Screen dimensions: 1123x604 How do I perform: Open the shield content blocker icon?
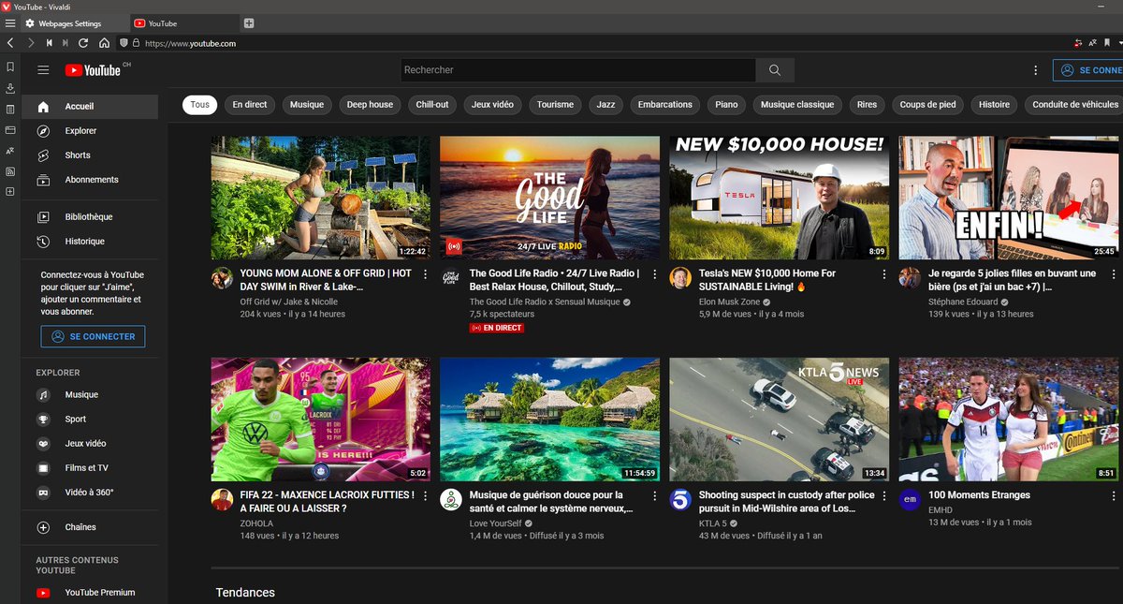tap(124, 43)
